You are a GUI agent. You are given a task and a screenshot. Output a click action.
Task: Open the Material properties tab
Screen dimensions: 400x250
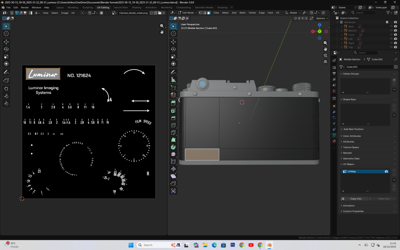(x=334, y=141)
